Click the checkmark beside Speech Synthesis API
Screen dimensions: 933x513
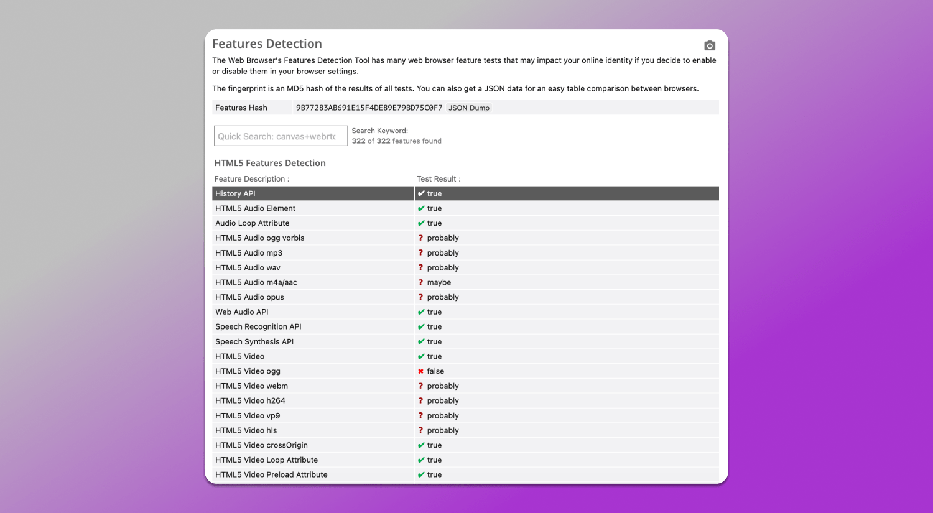pyautogui.click(x=422, y=341)
